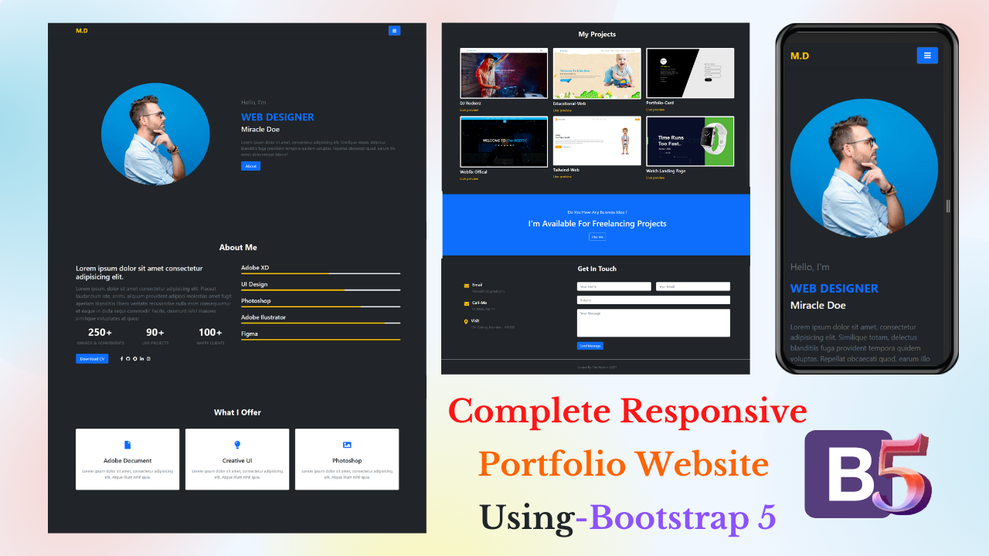
Task: Click the Your Message text area
Action: [653, 323]
